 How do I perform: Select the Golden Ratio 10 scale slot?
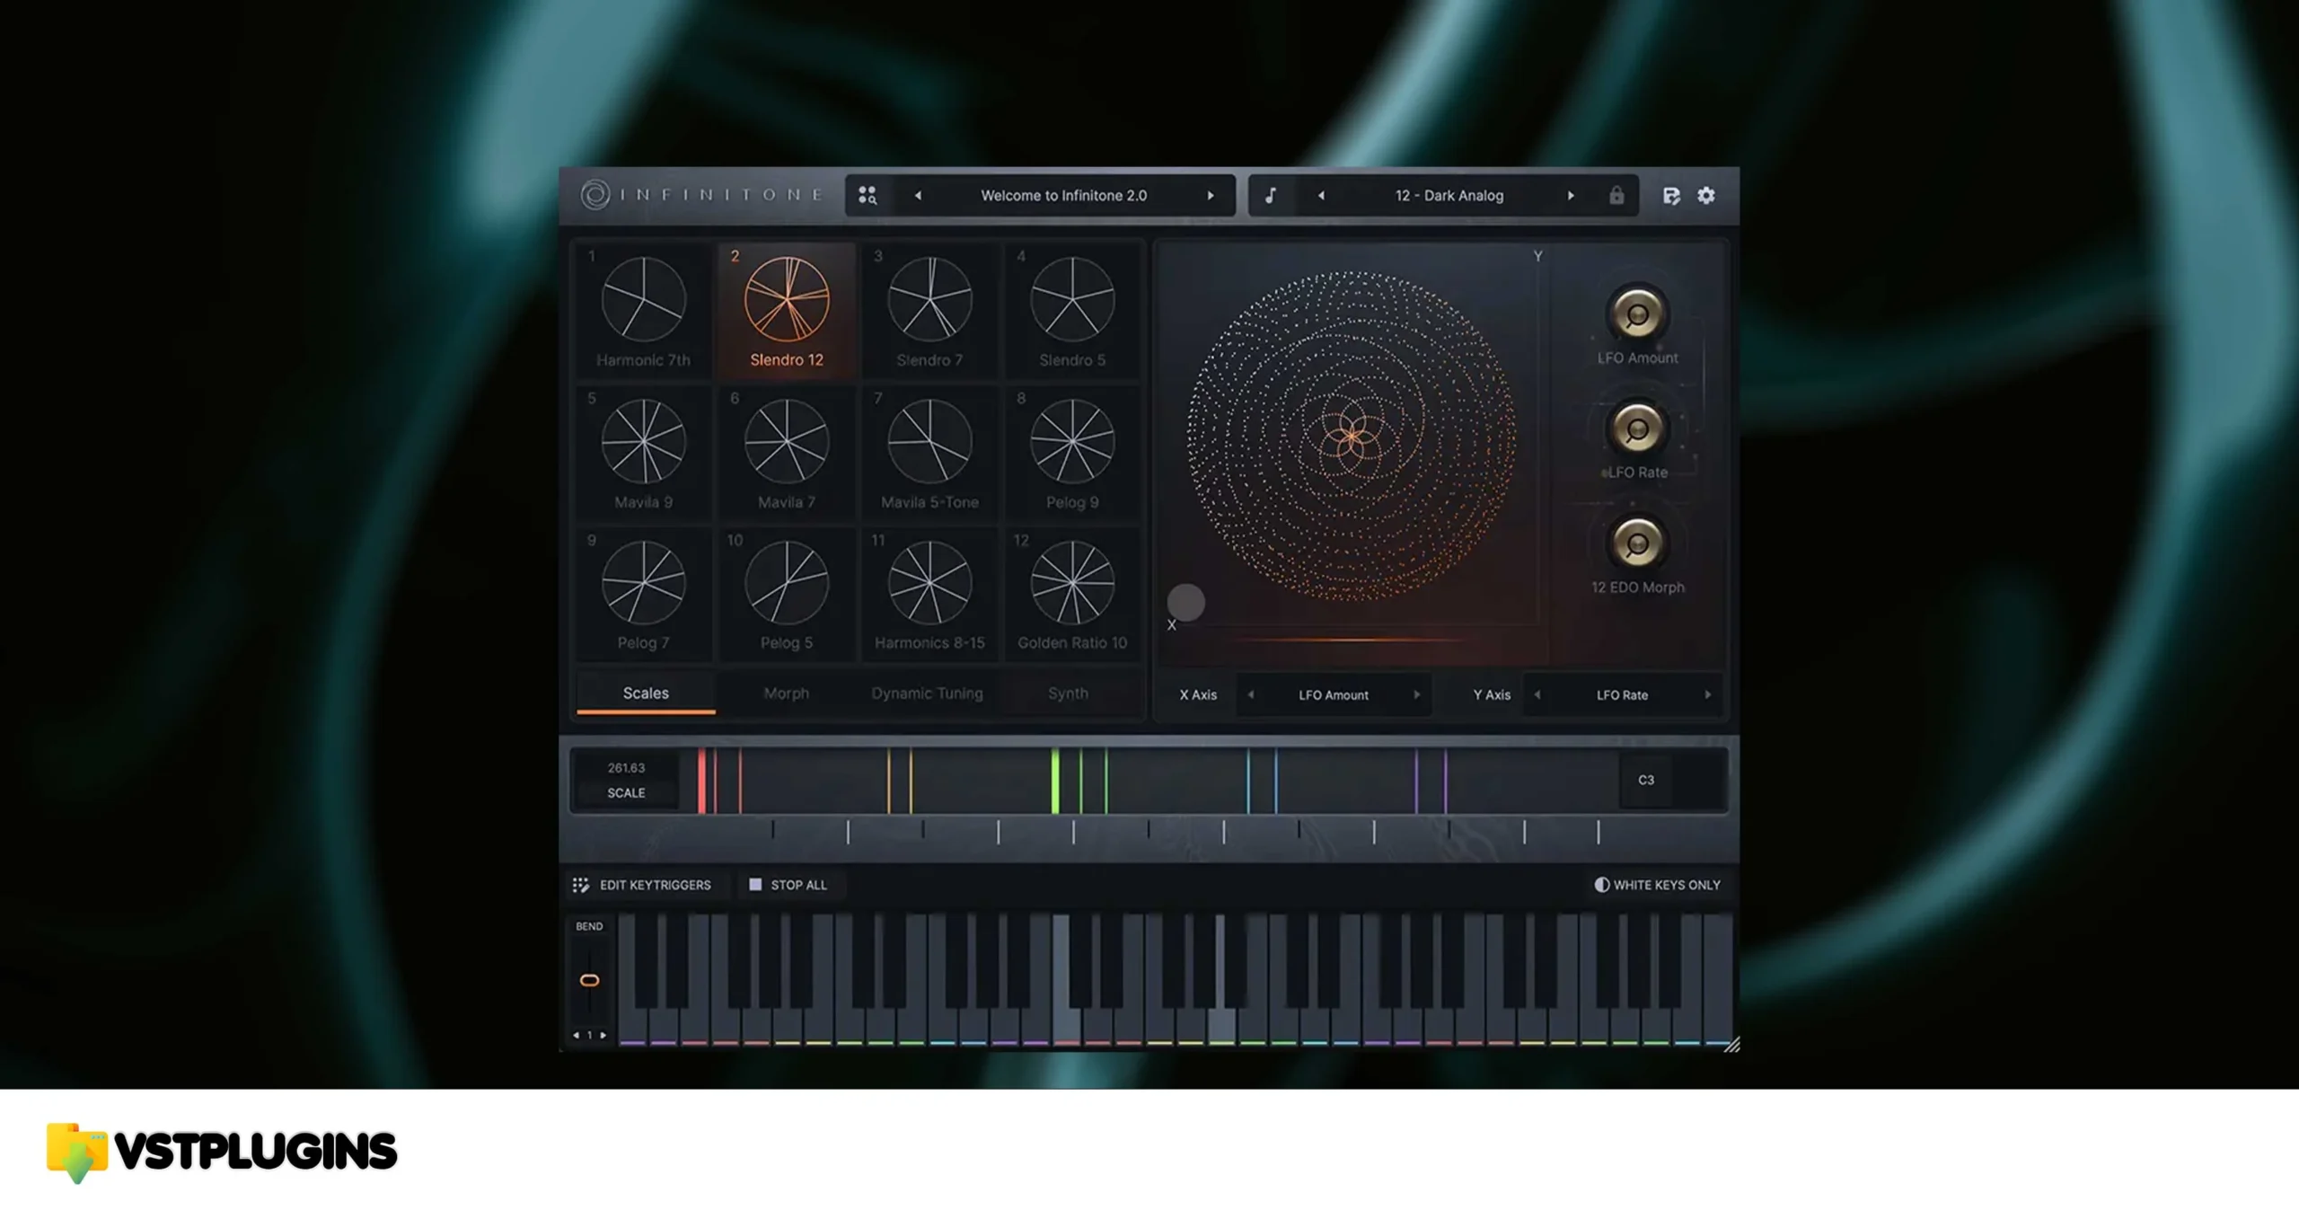(1072, 594)
